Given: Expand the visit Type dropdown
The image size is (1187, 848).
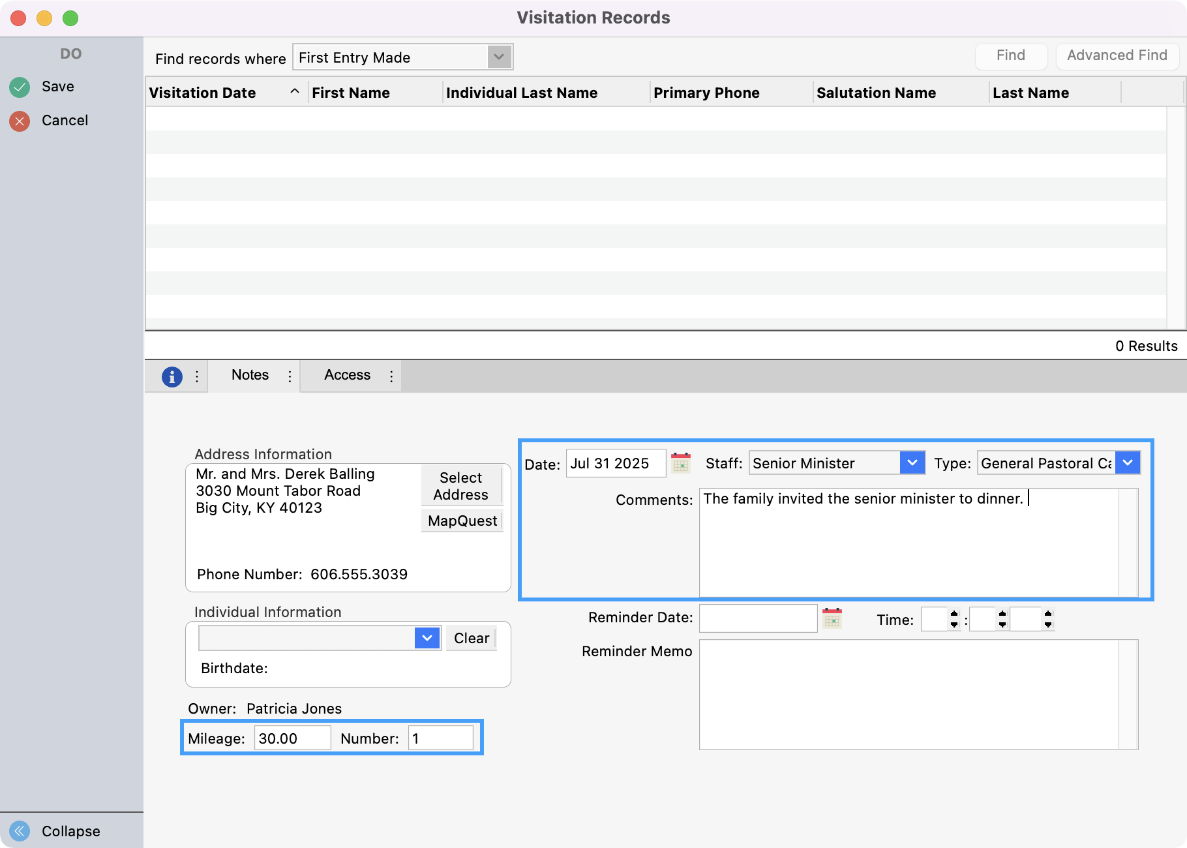Looking at the screenshot, I should 1127,463.
